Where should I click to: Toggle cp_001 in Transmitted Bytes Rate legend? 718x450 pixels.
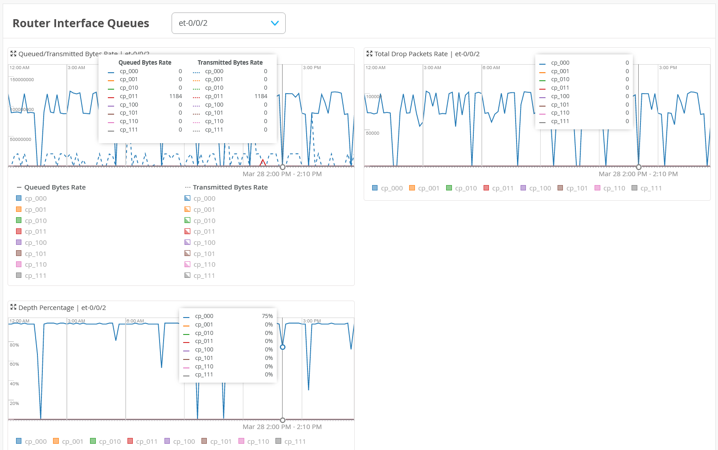point(200,210)
